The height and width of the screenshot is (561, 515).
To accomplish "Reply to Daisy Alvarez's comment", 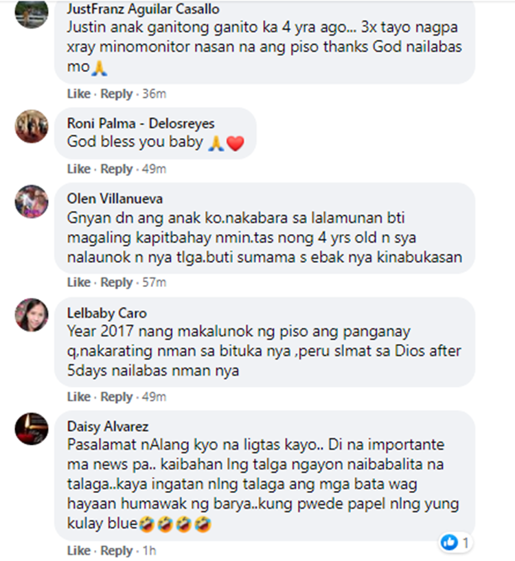I will point(117,551).
